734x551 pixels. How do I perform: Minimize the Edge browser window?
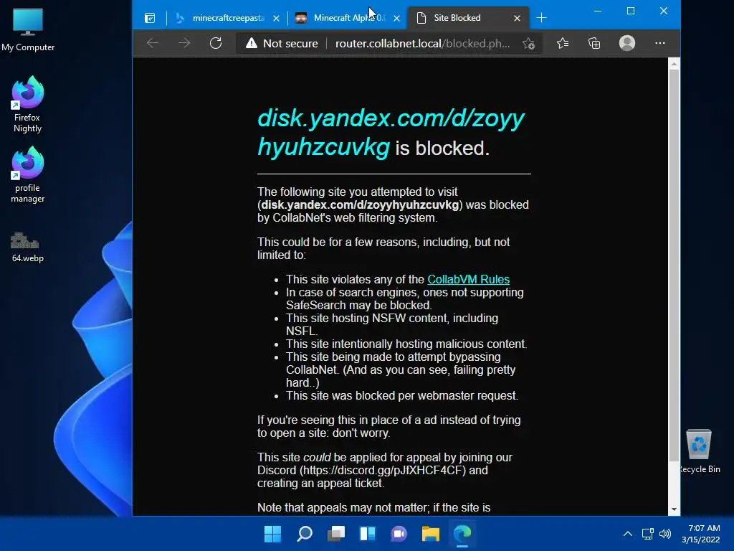[x=598, y=11]
